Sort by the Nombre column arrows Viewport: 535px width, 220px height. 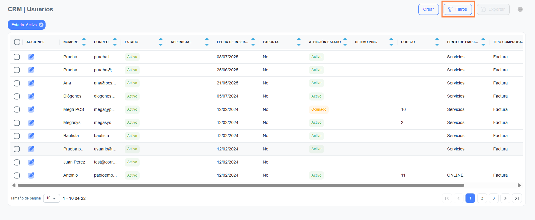point(84,42)
